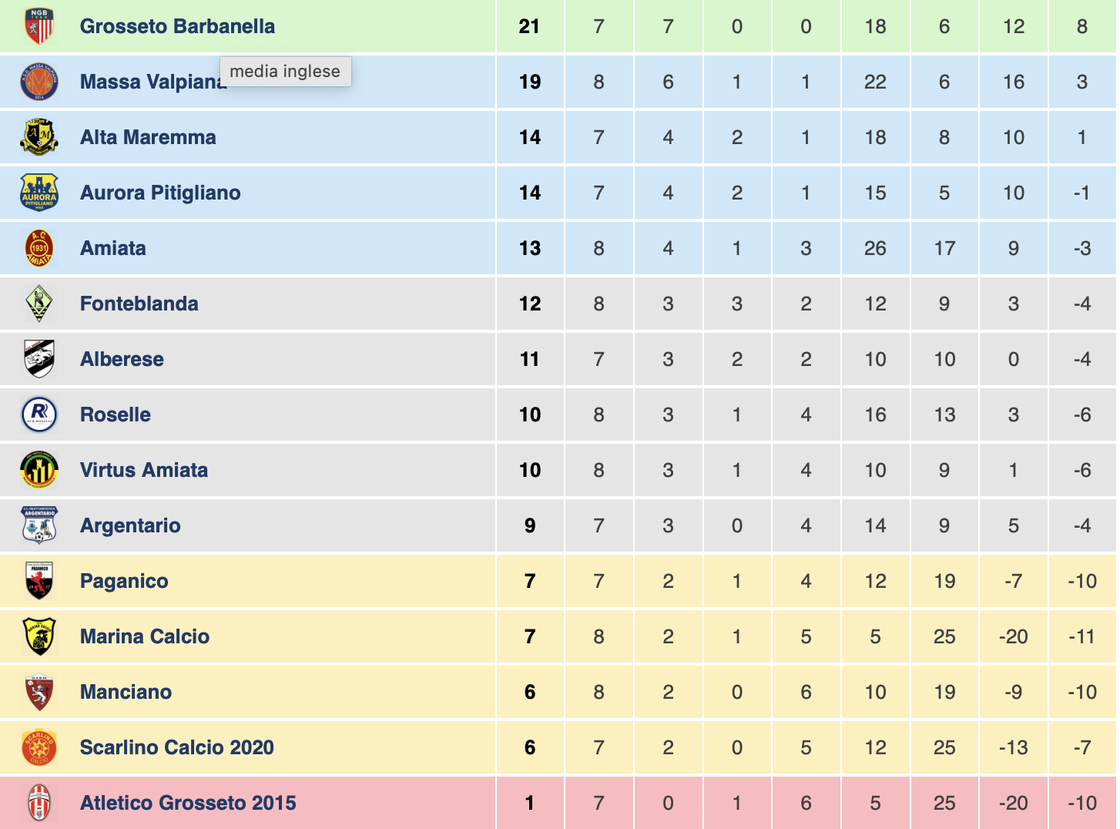Click the Massa Valpiana team logo
The height and width of the screenshot is (829, 1120).
coord(39,82)
